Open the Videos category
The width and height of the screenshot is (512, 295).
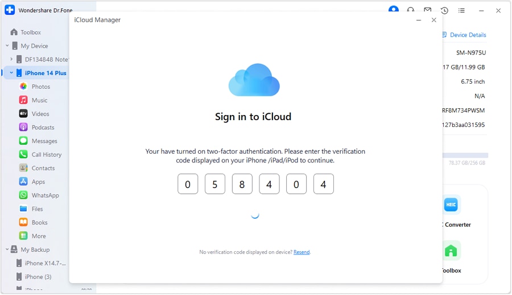[x=40, y=114]
